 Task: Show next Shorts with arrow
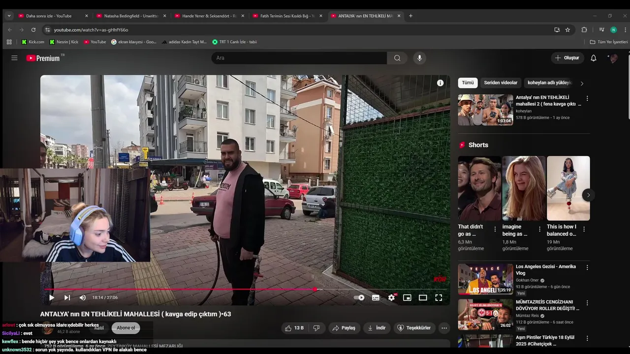click(588, 195)
